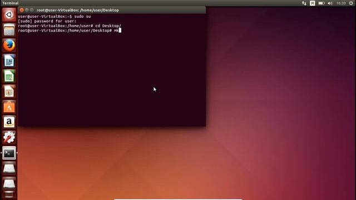The height and width of the screenshot is (200, 356).
Task: Click the current prompt line with 'mk'
Action: [x=70, y=31]
